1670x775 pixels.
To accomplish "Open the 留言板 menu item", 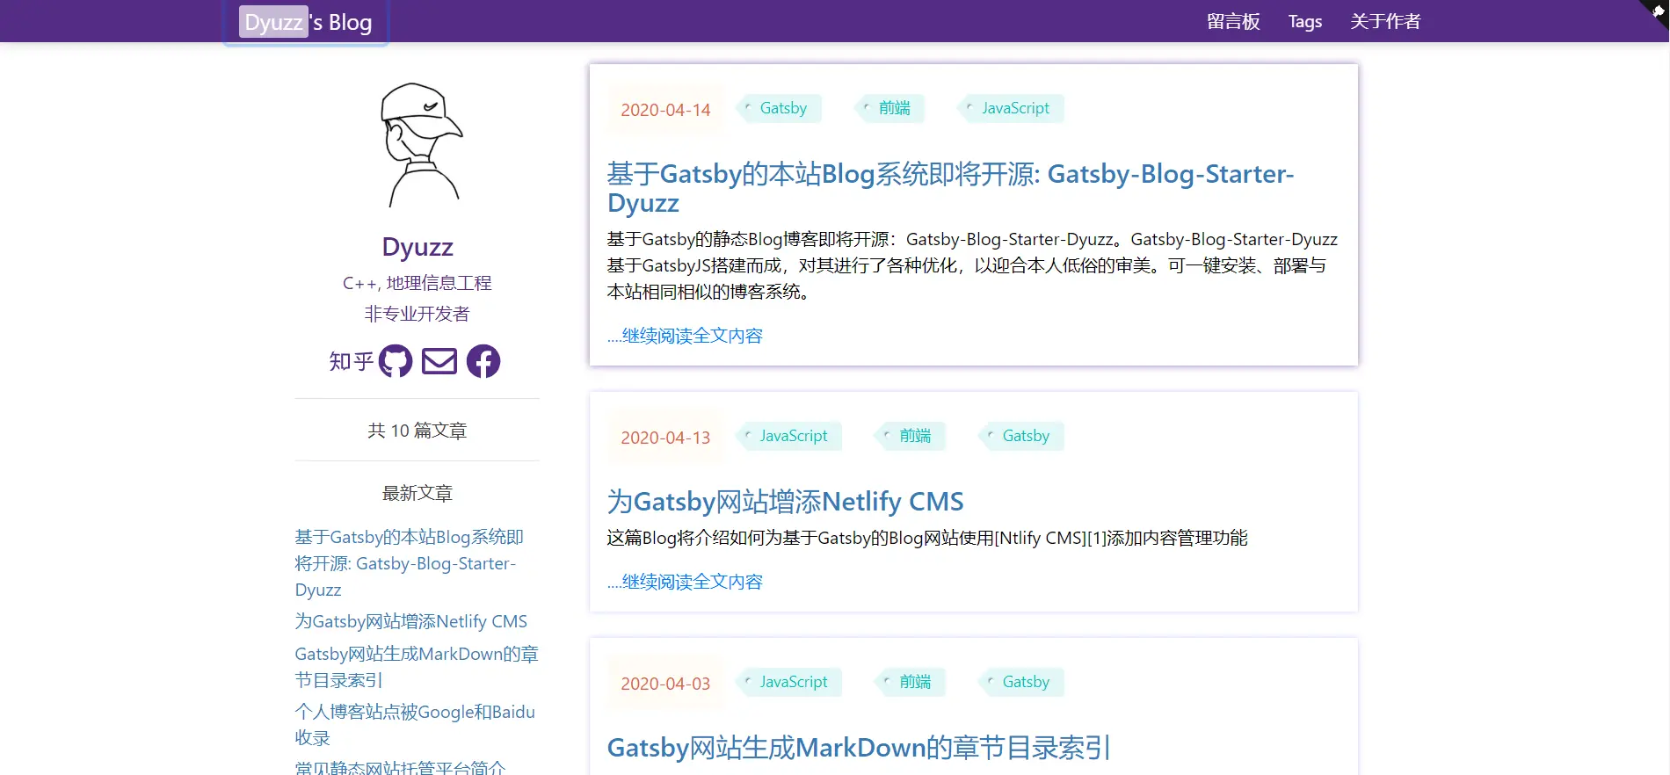I will coord(1233,21).
